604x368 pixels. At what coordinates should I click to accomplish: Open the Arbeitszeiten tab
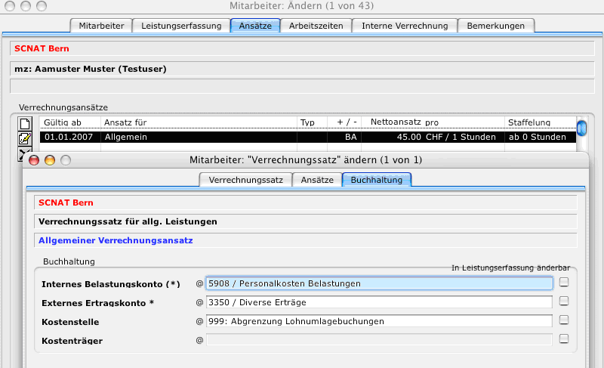tap(316, 26)
